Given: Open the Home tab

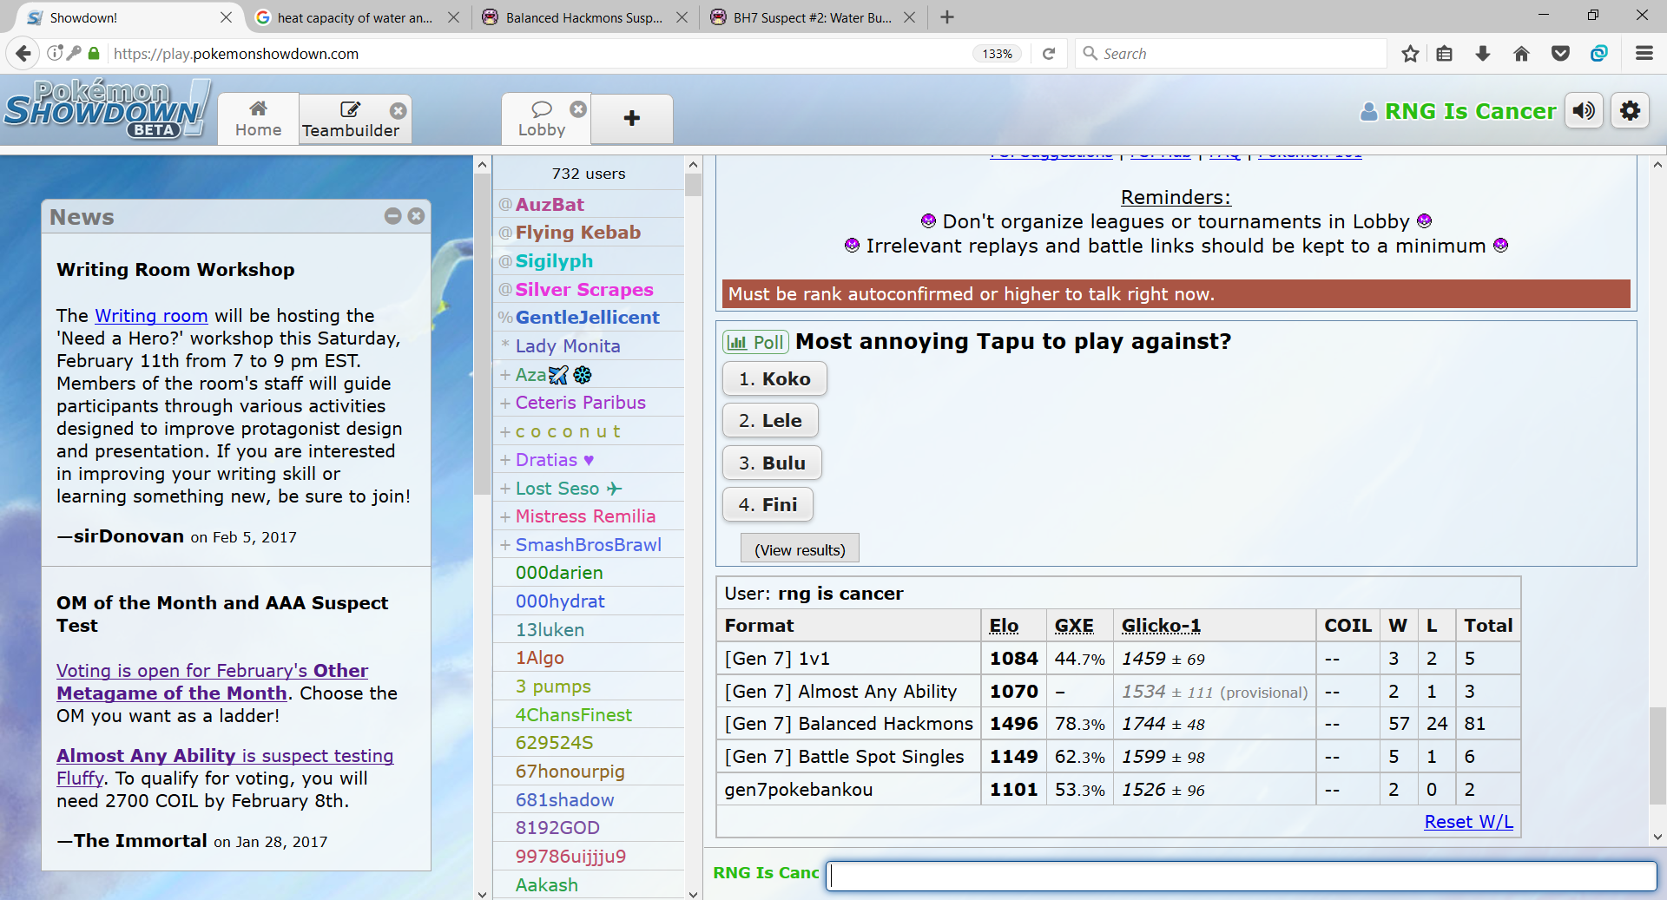Looking at the screenshot, I should [x=259, y=119].
